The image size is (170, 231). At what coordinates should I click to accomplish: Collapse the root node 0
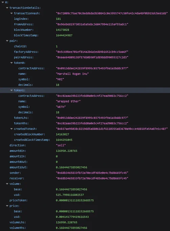point(3,2)
